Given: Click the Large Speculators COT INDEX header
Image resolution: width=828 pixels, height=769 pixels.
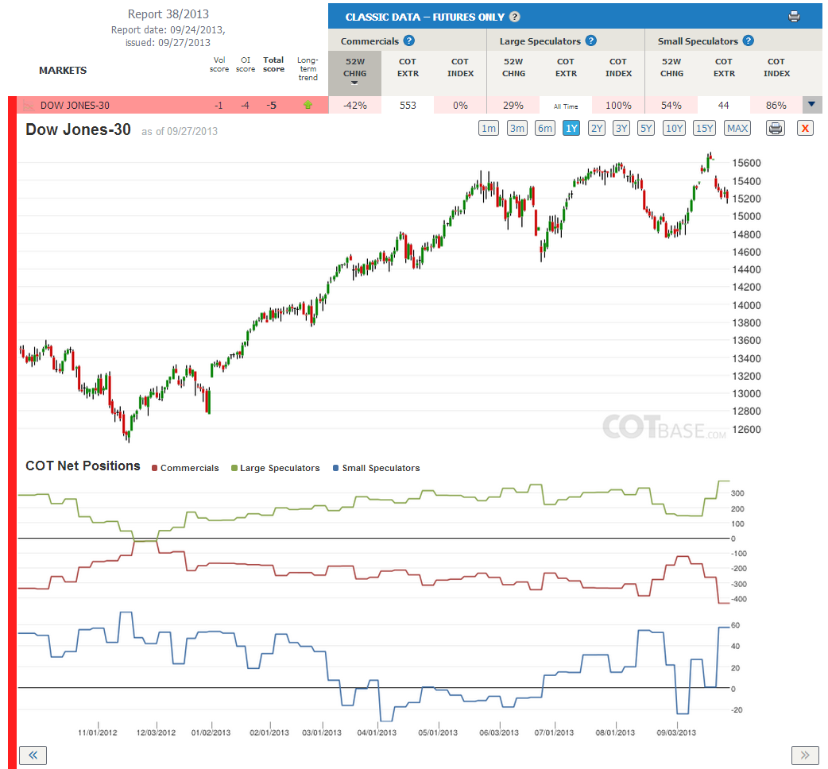Looking at the screenshot, I should (x=618, y=68).
